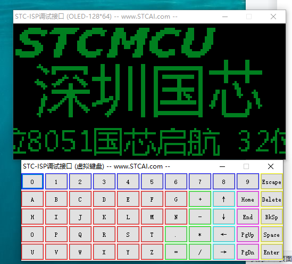Select the letter V key

(56, 252)
